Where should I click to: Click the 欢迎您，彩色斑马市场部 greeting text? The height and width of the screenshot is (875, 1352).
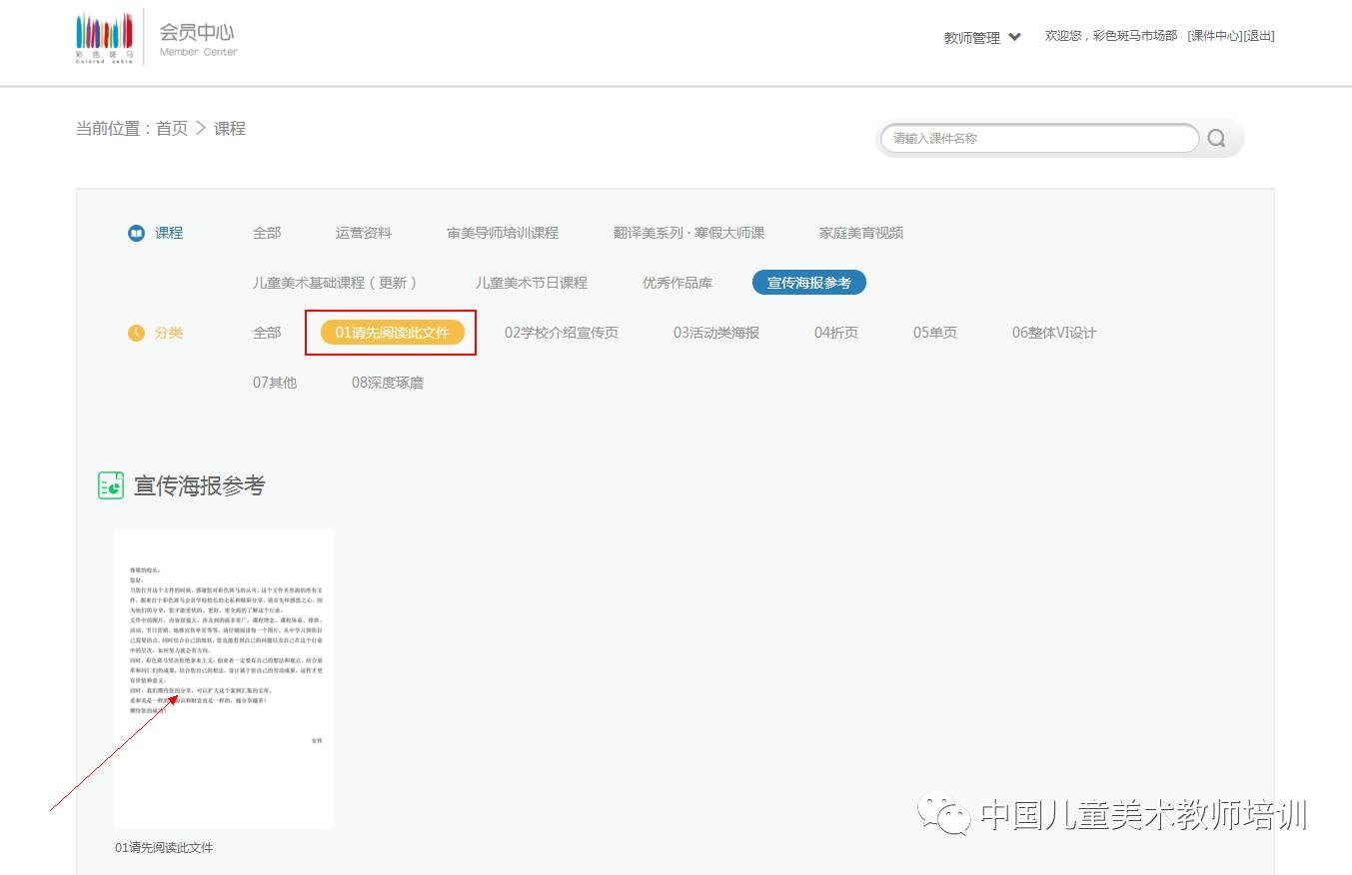tap(1111, 36)
